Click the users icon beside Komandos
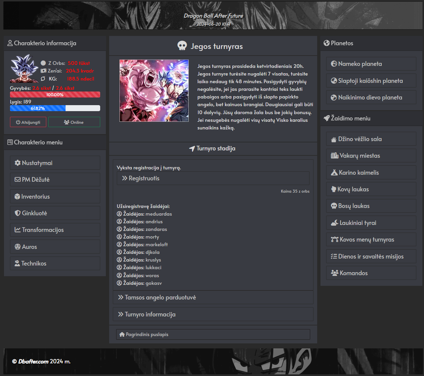This screenshot has width=424, height=376. pyautogui.click(x=334, y=273)
